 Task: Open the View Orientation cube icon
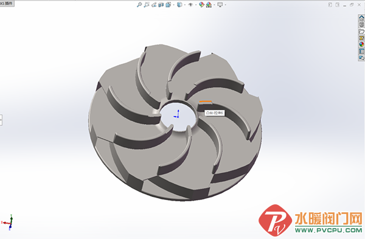click(x=169, y=5)
